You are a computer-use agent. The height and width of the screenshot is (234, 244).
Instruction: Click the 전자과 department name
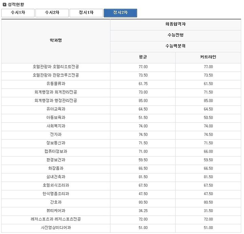[x=56, y=135]
